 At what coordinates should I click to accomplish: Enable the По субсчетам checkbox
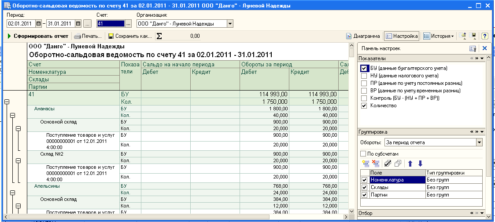coord(363,154)
